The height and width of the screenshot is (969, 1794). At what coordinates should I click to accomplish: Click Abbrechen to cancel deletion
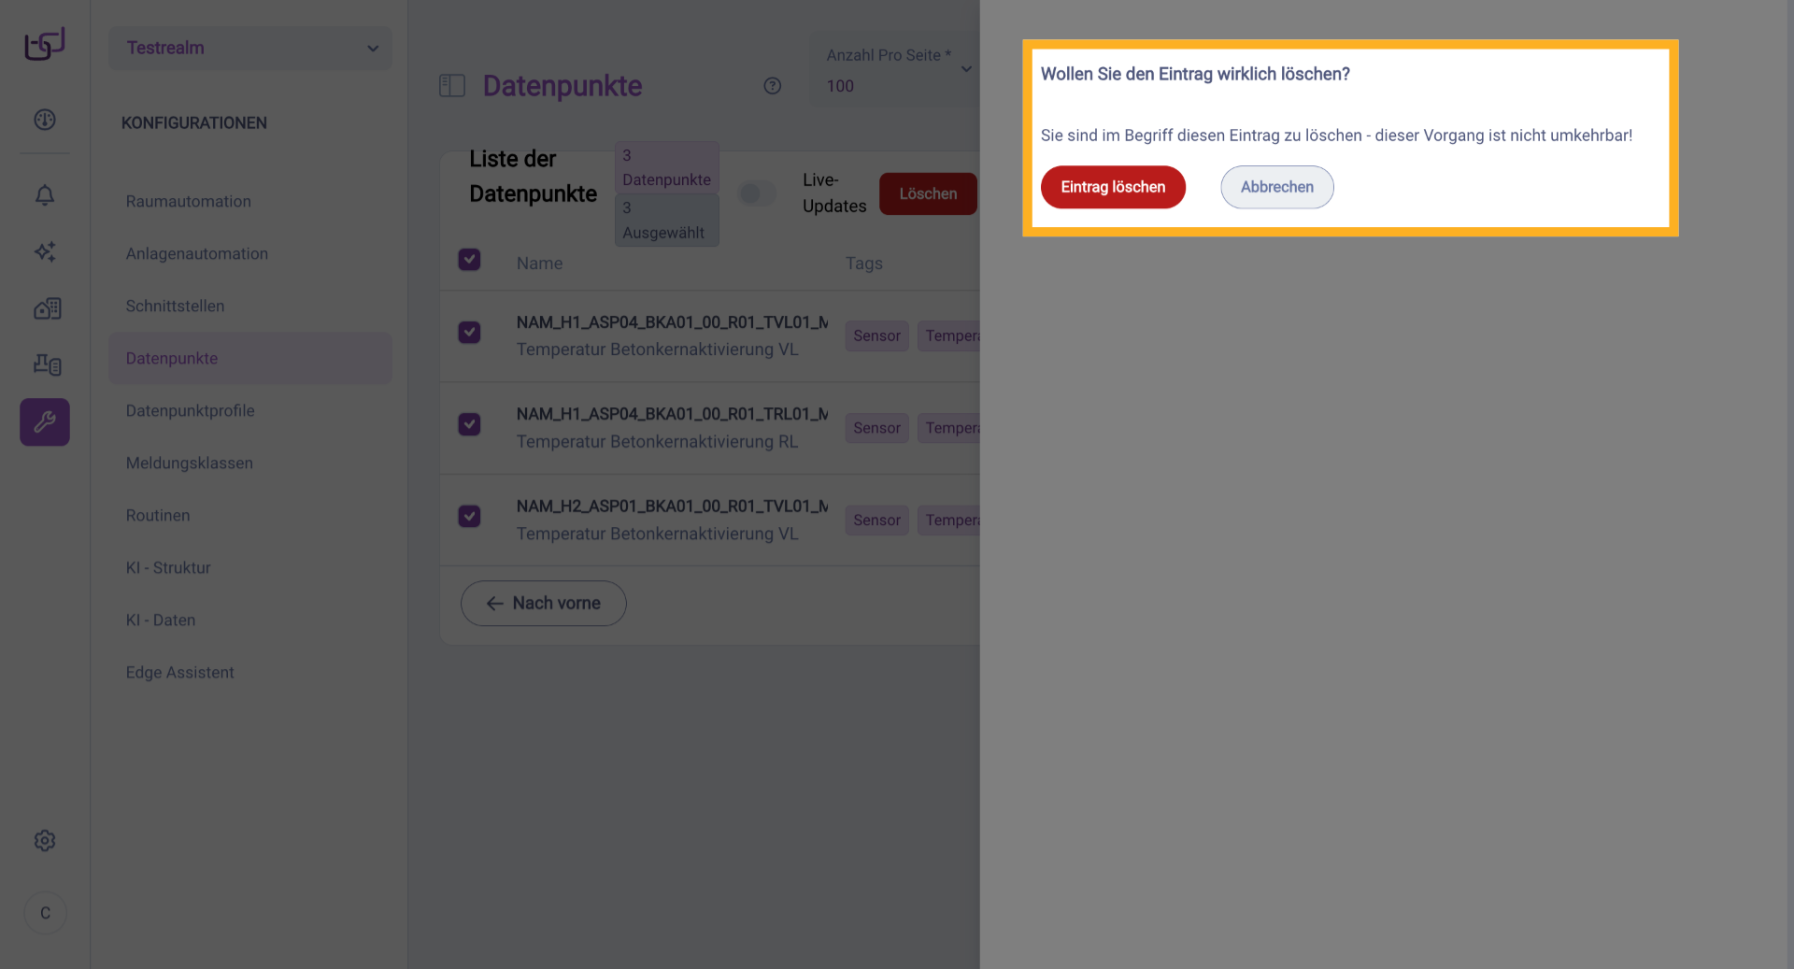(x=1276, y=187)
